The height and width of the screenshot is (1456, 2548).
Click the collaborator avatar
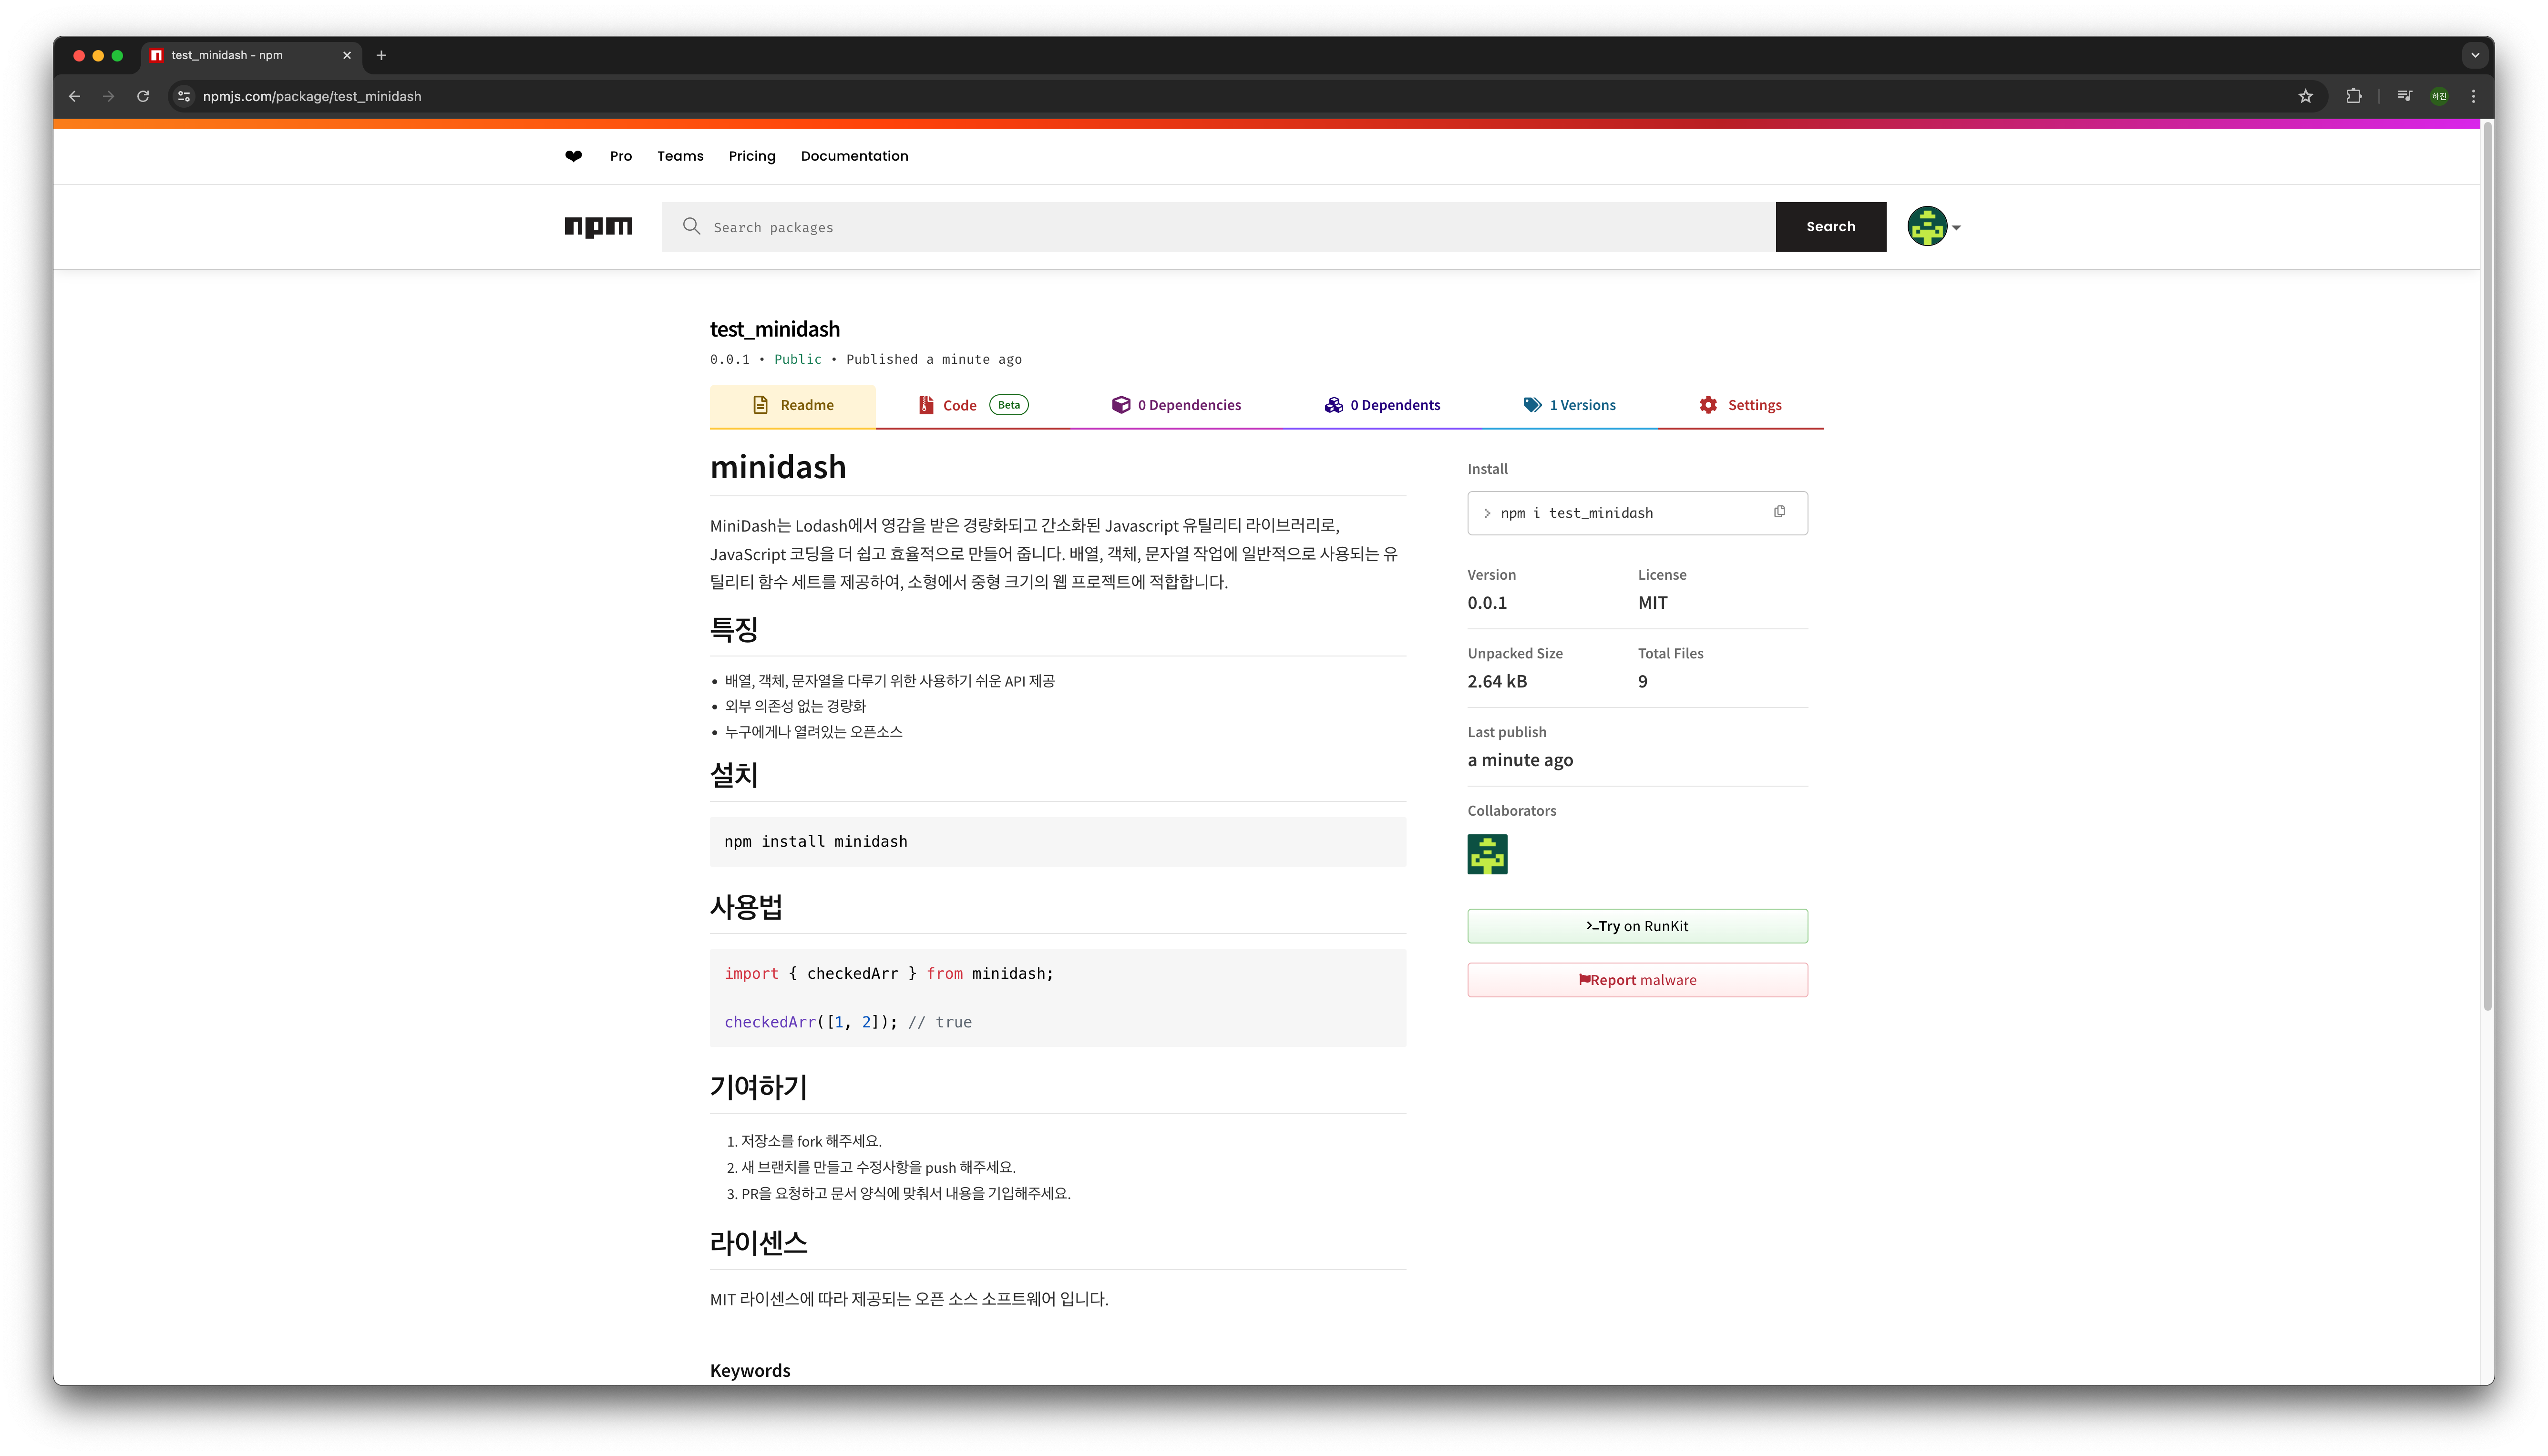pos(1487,855)
